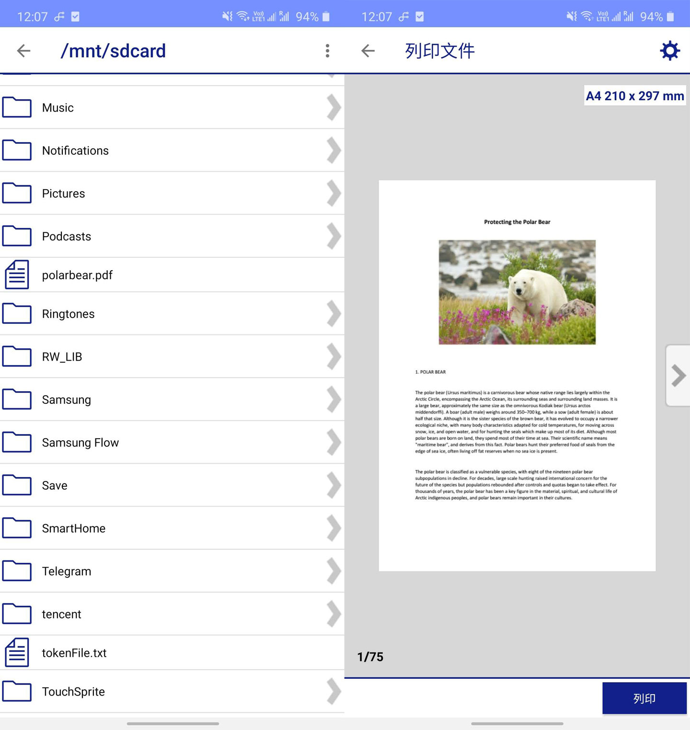Click the Samsung folder icon
Screen dimensions: 690x730
17,399
